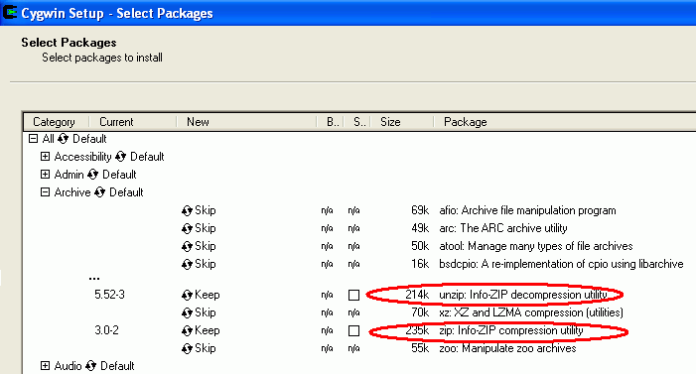696x374 pixels.
Task: Click the atool package description
Action: 536,246
